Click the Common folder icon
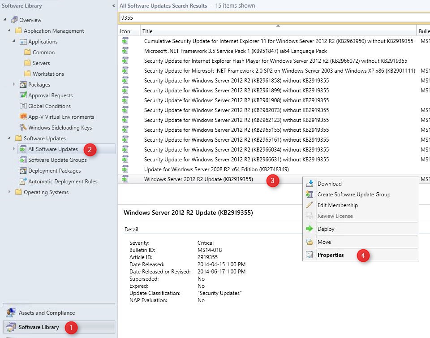Image resolution: width=430 pixels, height=338 pixels. [x=27, y=52]
